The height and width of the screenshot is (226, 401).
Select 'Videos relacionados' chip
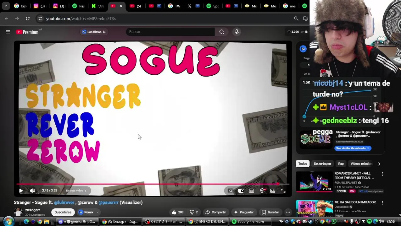click(x=361, y=164)
